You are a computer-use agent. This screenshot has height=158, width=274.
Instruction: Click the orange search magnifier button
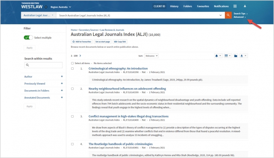(228, 15)
